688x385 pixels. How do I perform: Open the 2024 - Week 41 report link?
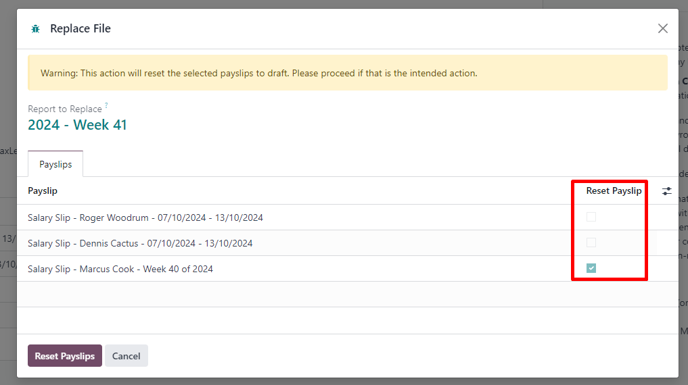tap(77, 125)
